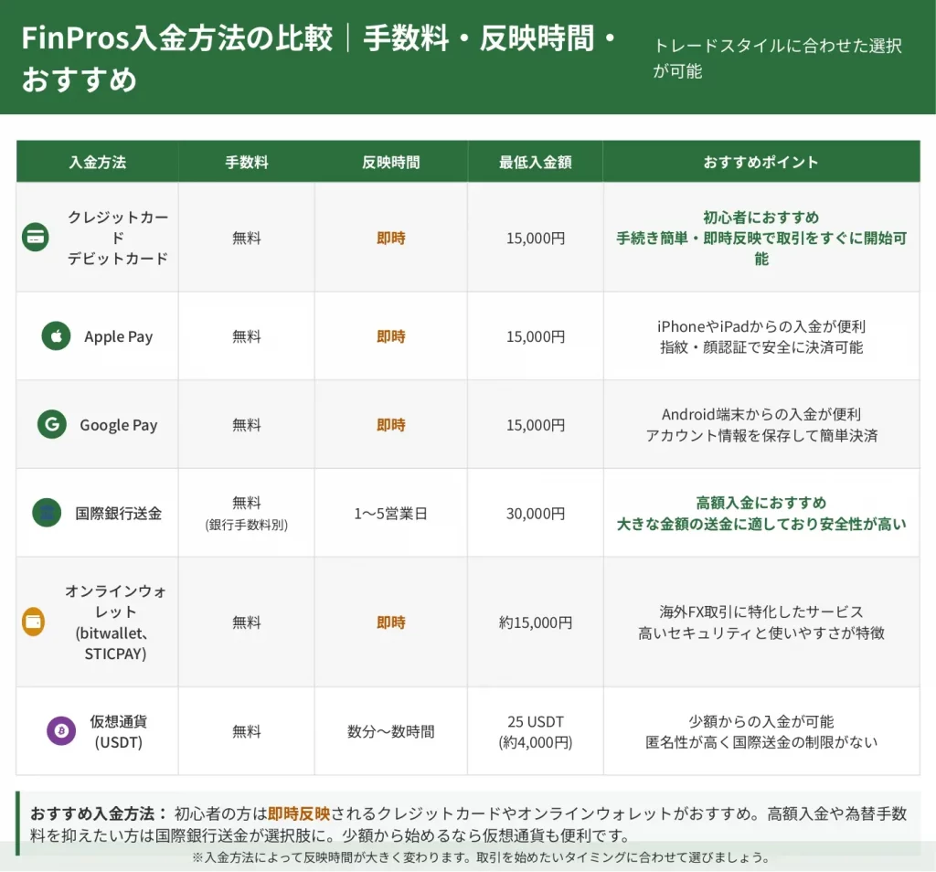936x872 pixels.
Task: Click the 仮想通貨 (USDT) method name
Action: tap(119, 731)
